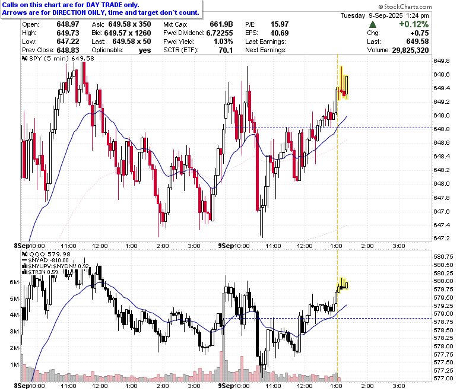The image size is (463, 391).
Task: Click the P/E value 15.97
Action: (280, 24)
